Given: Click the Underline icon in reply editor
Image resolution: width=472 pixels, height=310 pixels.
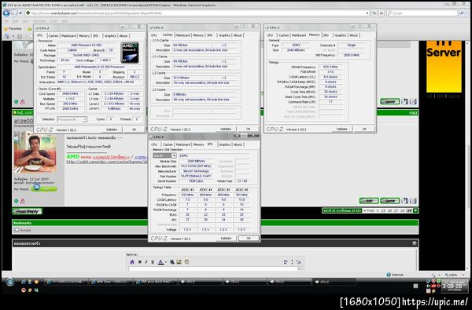Looking at the screenshot, I should pos(153,262).
